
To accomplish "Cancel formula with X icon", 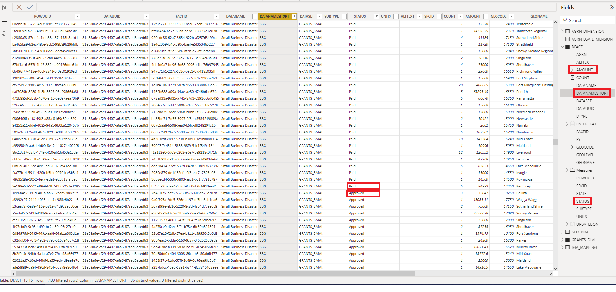I will click(x=19, y=7).
